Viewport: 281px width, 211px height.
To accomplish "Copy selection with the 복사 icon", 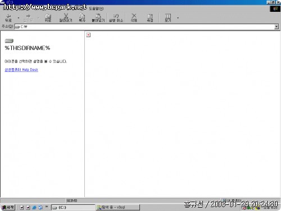I will point(82,18).
